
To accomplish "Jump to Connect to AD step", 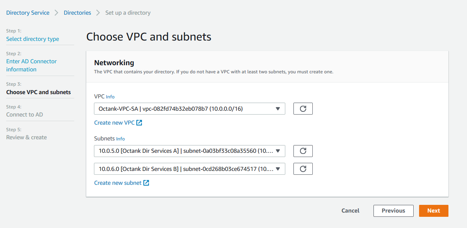I will point(24,115).
